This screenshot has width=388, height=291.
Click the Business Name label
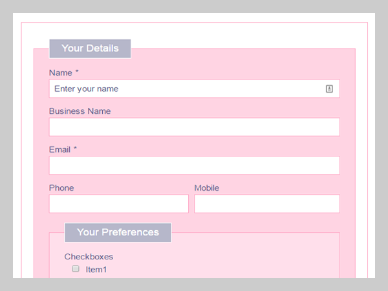tap(80, 111)
